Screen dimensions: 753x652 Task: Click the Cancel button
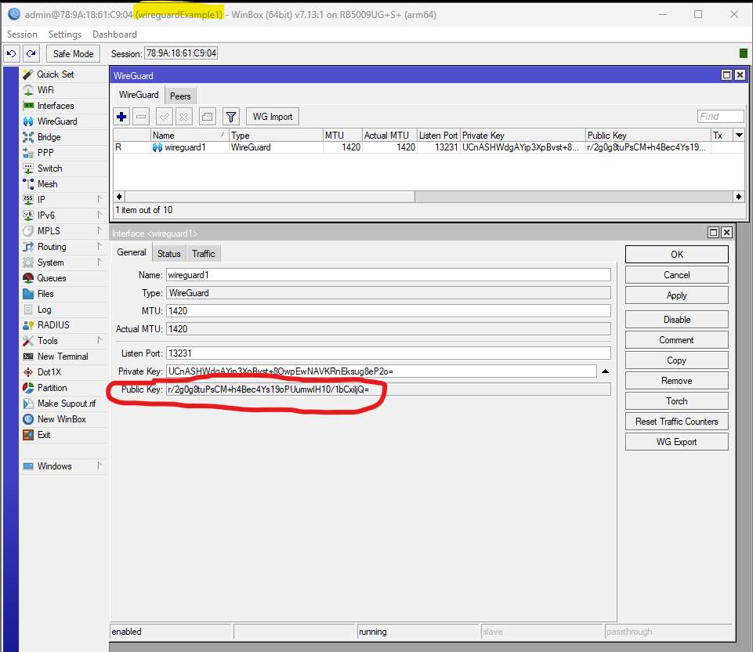[x=677, y=275]
